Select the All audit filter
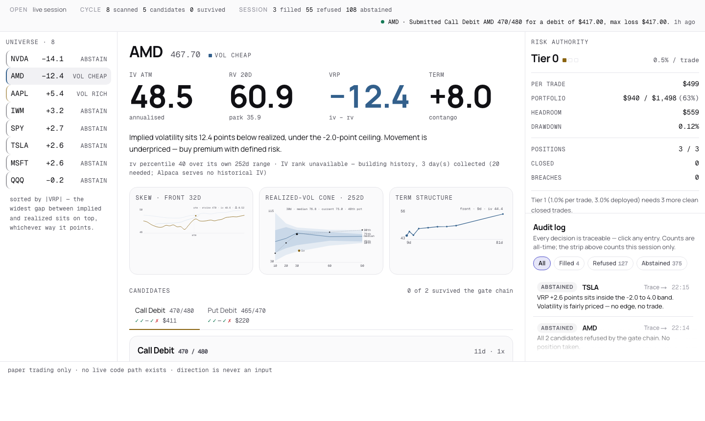Viewport: 705px width, 421px height. 542,263
